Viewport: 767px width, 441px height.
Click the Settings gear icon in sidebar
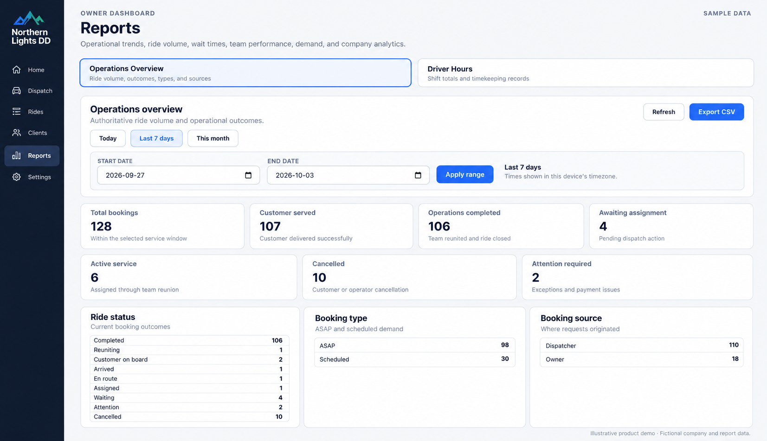coord(17,177)
